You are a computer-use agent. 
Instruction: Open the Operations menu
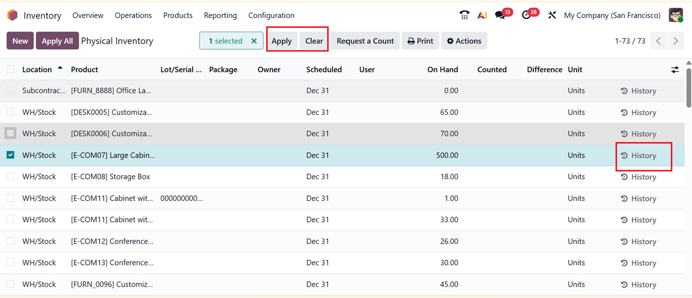tap(133, 15)
